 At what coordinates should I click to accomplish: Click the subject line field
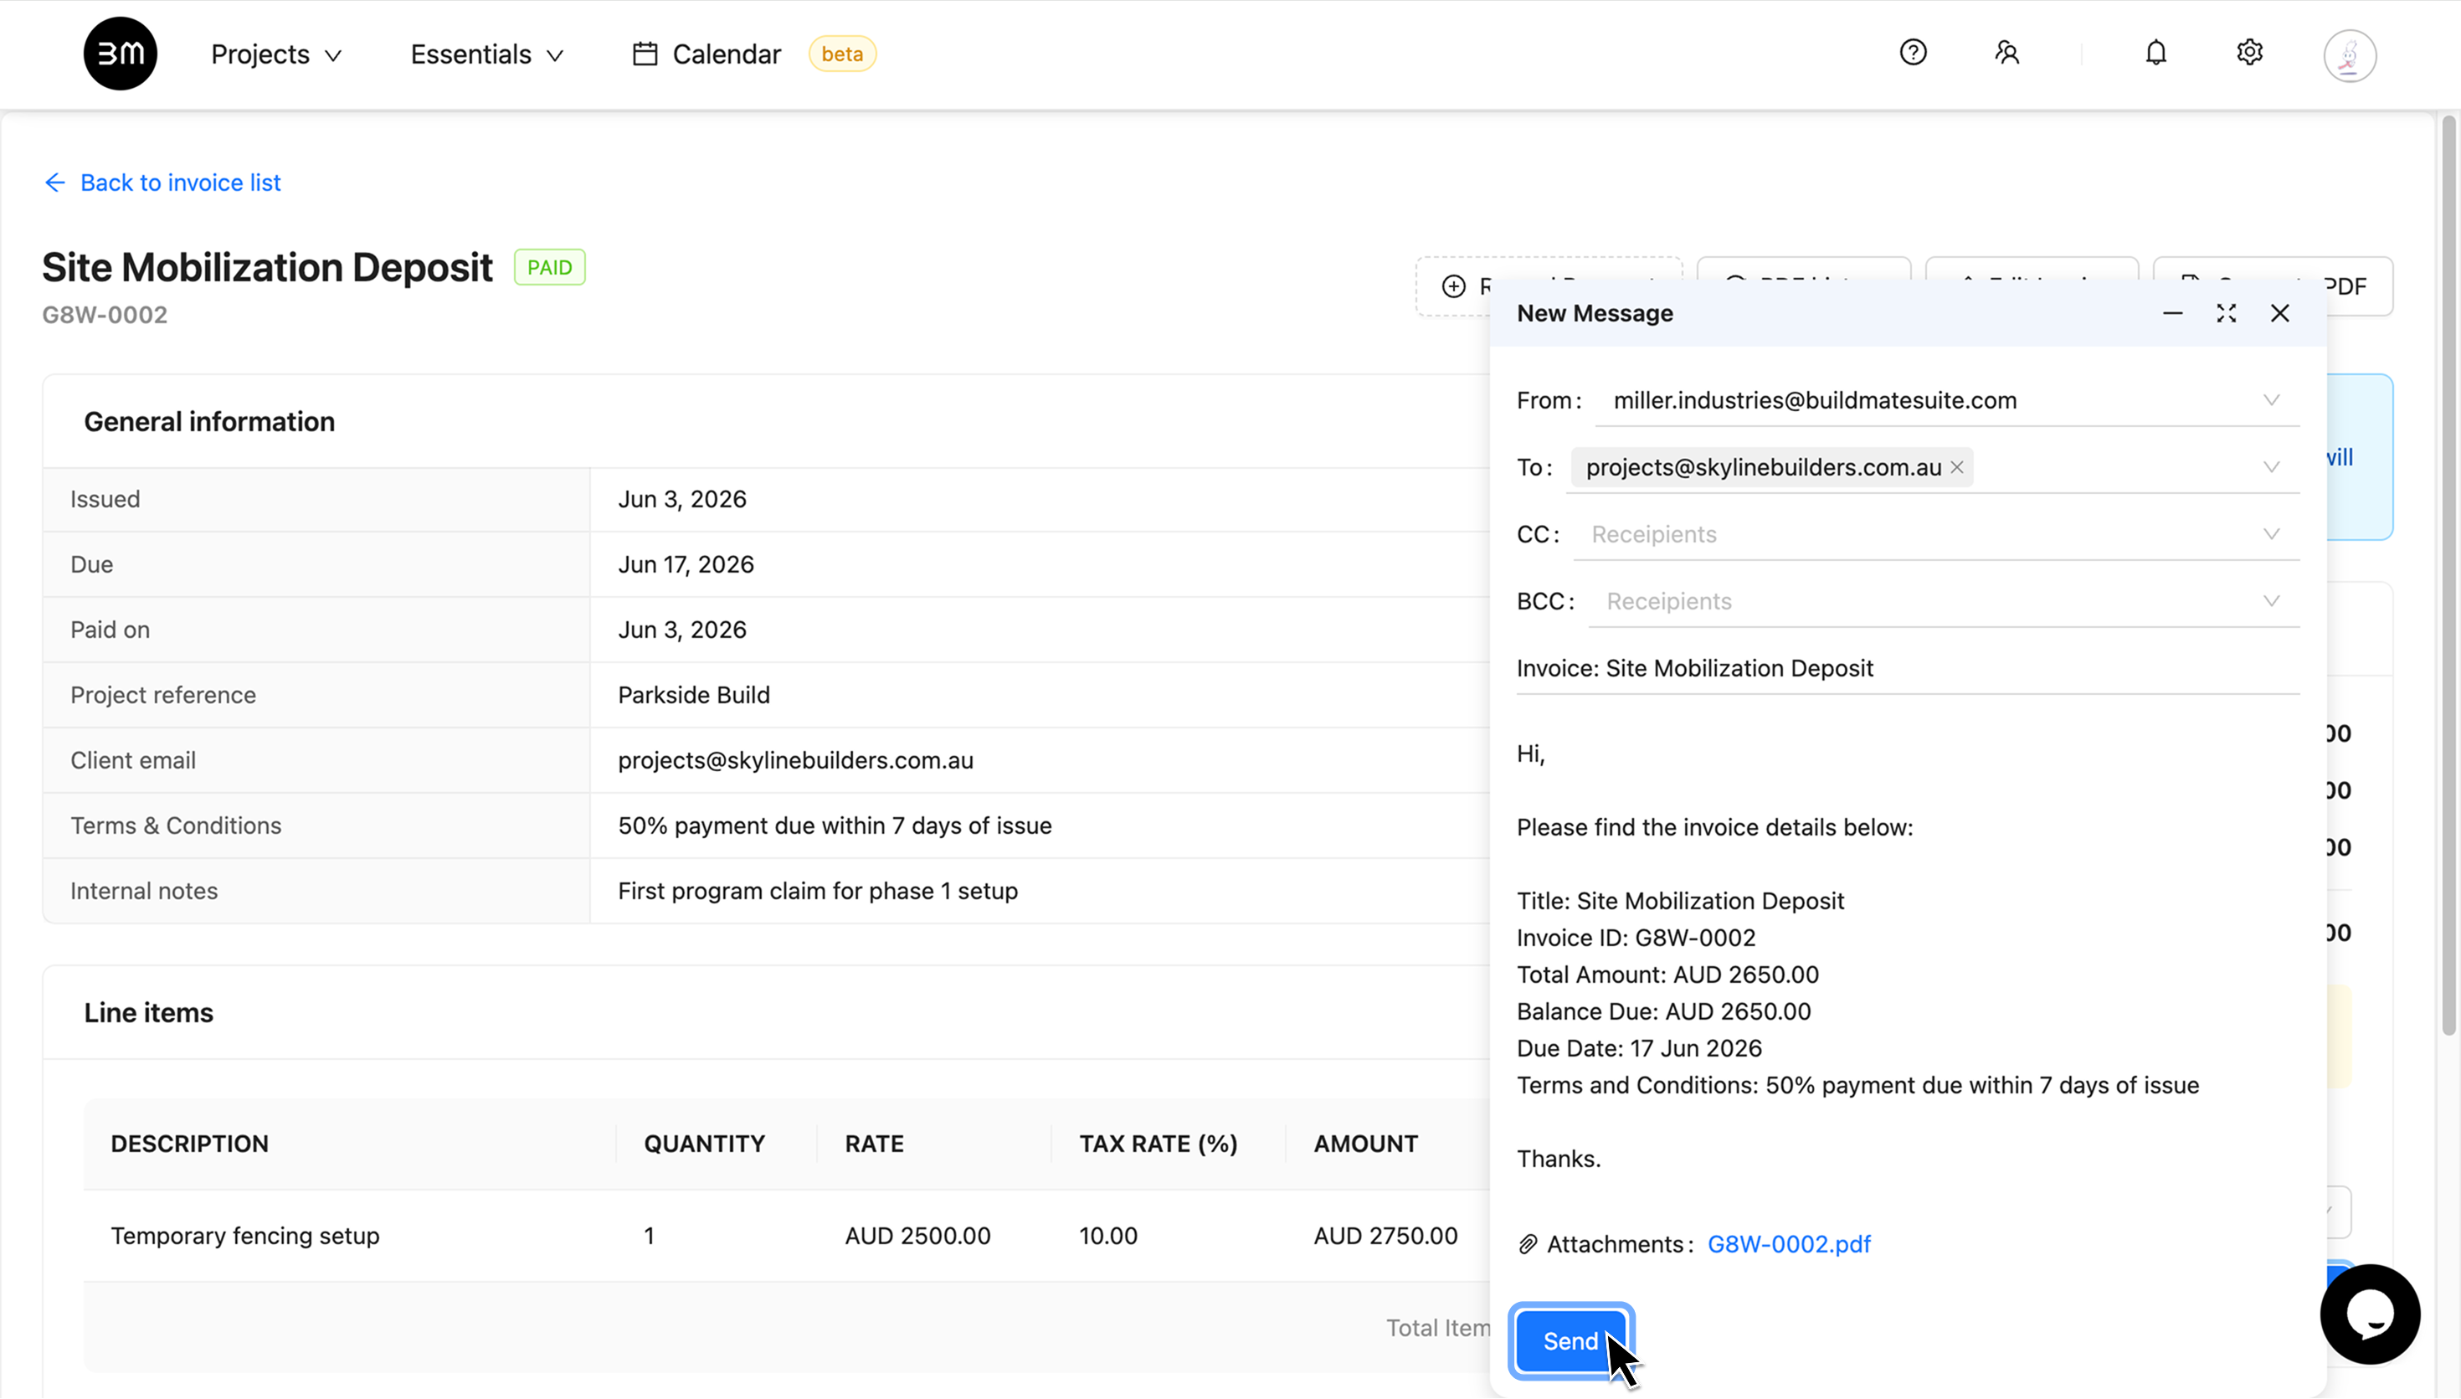pyautogui.click(x=1907, y=668)
